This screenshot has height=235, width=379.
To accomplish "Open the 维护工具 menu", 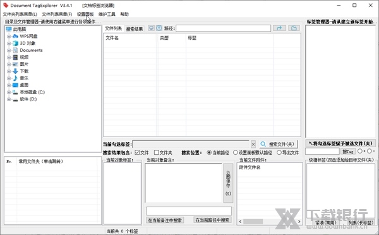I will pos(107,15).
